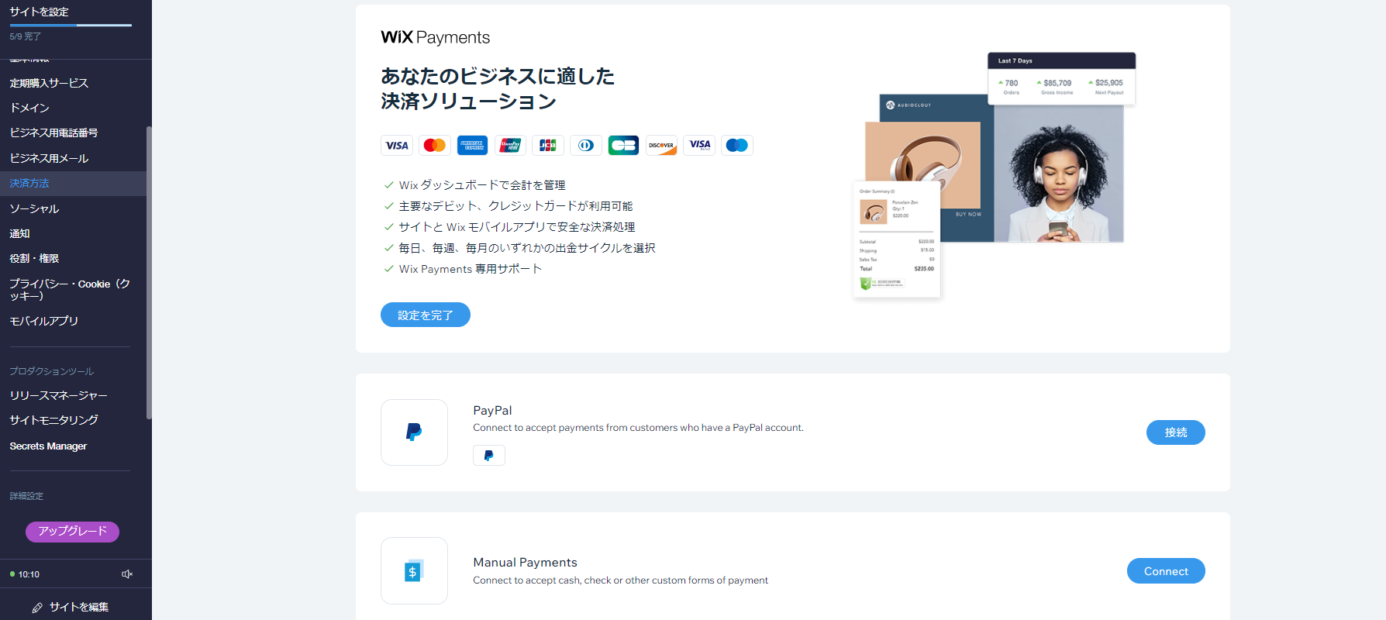Connect PayPal with 接続 button
This screenshot has height=620, width=1386.
pos(1176,432)
